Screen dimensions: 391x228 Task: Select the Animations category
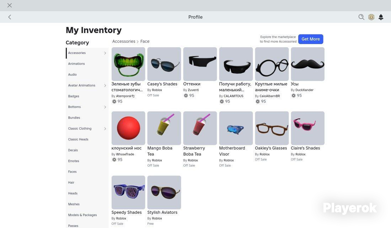(87, 64)
